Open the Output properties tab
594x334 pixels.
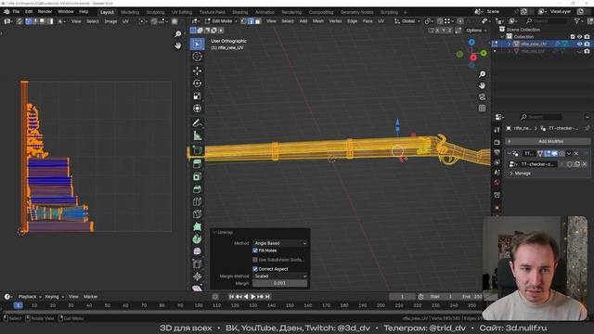coord(497,152)
